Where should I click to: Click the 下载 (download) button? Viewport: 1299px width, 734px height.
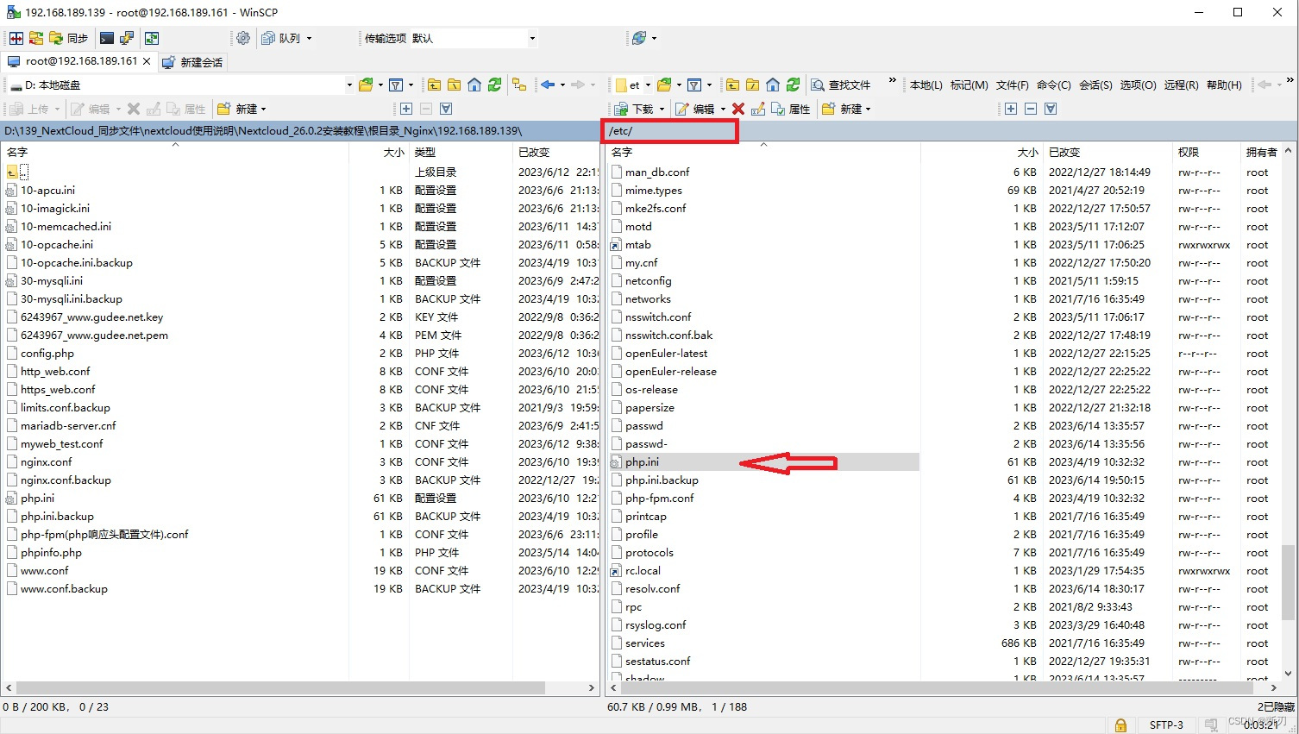point(636,108)
